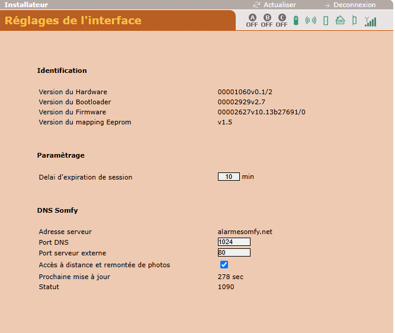
Task: Click zone C OFF status icon
Action: (282, 21)
